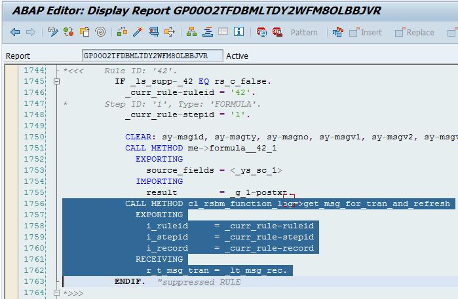Open the Where-Used List icon
The height and width of the screenshot is (299, 458).
click(154, 32)
